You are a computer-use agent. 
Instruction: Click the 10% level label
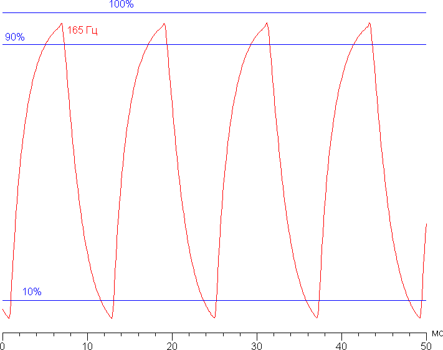[x=32, y=291]
